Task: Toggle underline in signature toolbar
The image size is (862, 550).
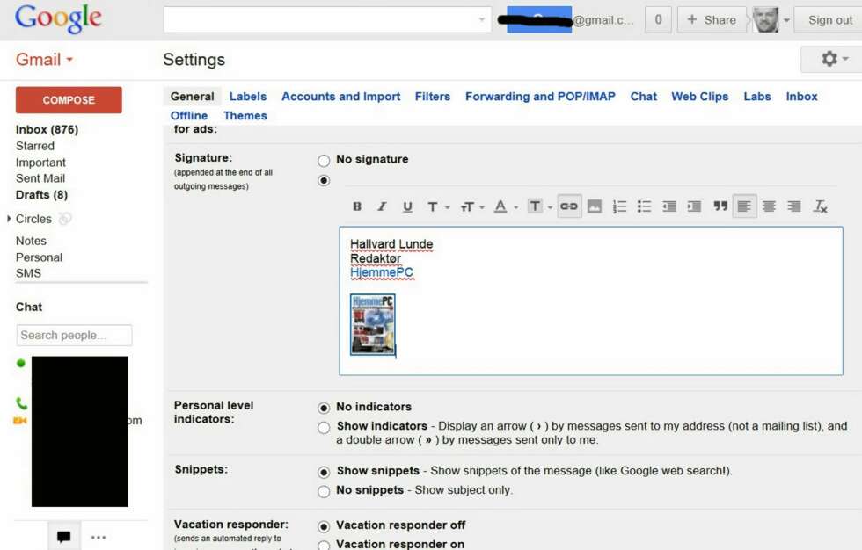Action: (x=406, y=206)
